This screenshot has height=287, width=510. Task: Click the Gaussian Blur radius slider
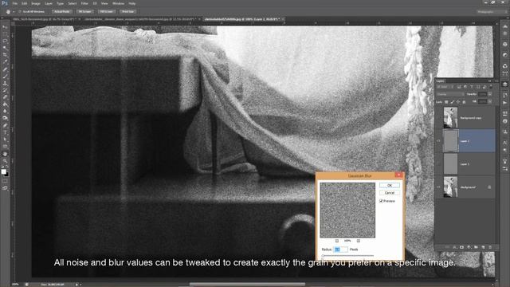point(347,256)
